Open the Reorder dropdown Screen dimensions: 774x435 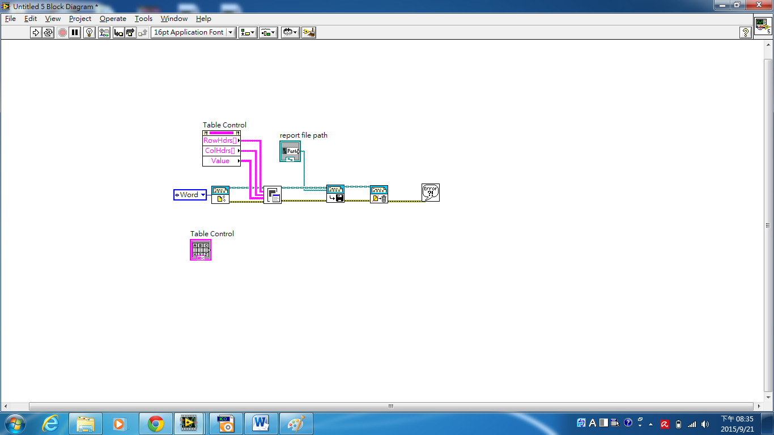tap(290, 33)
